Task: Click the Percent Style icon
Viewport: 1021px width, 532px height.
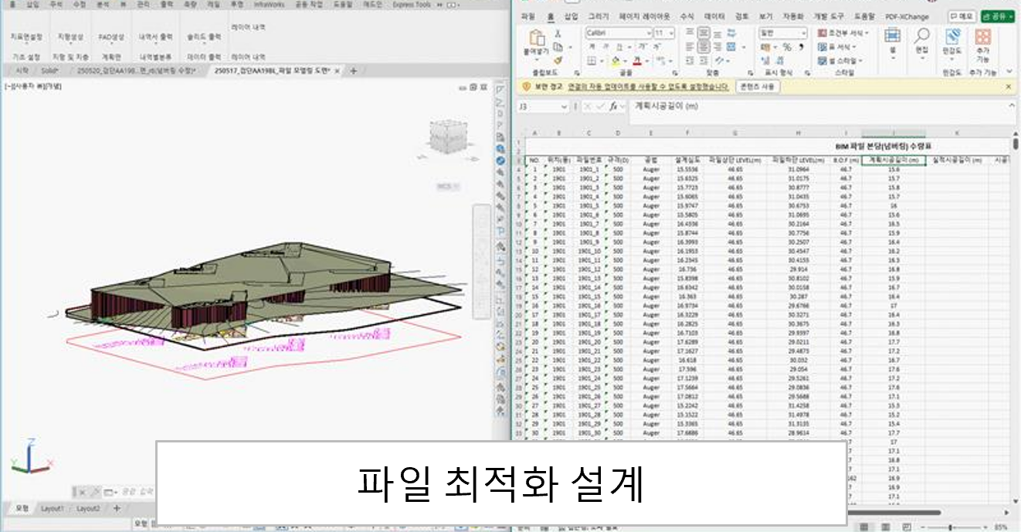Action: 787,47
